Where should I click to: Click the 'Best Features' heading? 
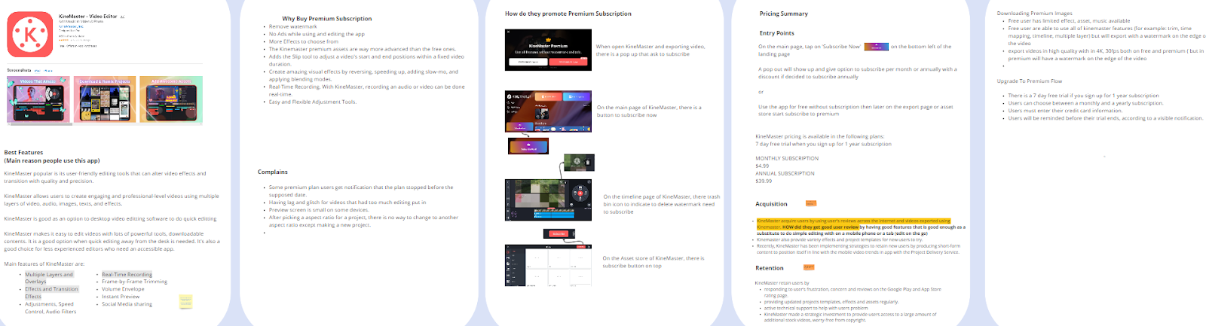click(23, 152)
